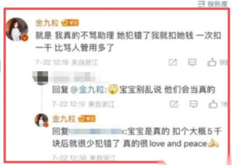Image resolution: width=232 pixels, height=165 pixels.
Task: Open username 金九粒 on the last reply
Action: (64, 119)
